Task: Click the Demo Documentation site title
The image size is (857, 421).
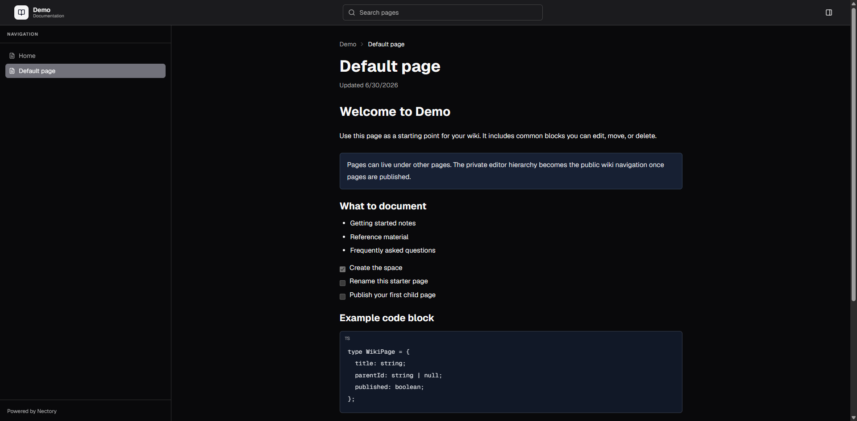Action: click(x=48, y=12)
